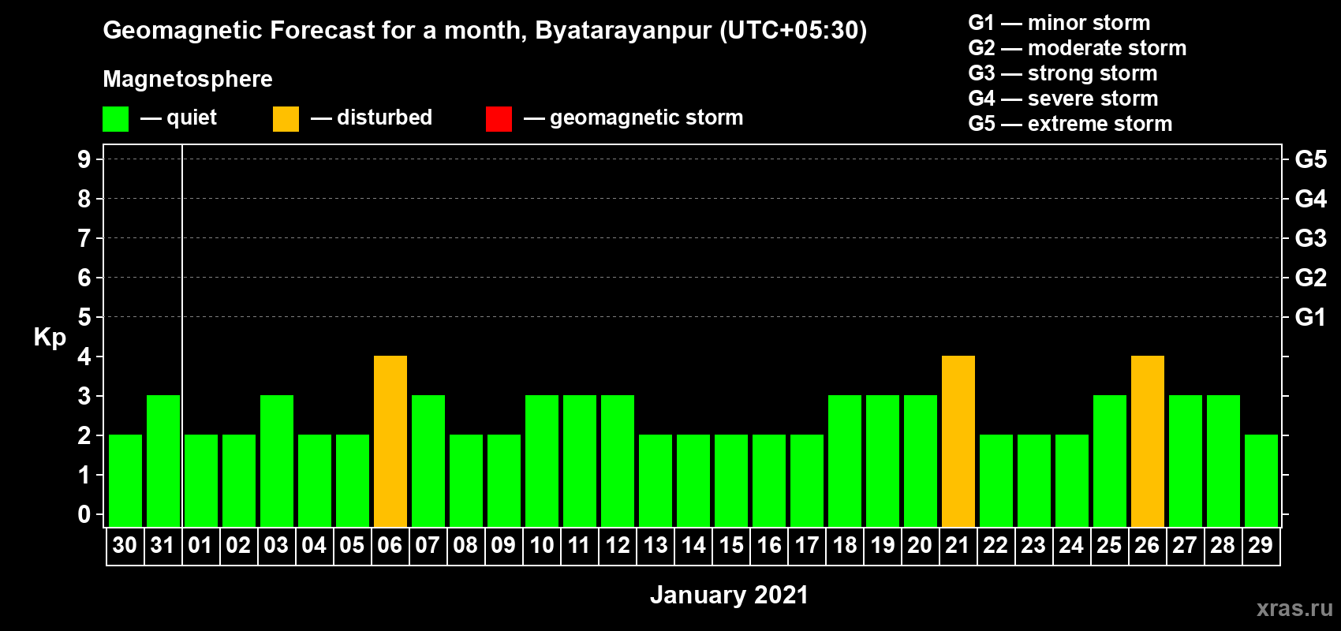Select the orange bar for day 21
The height and width of the screenshot is (631, 1341).
pyautogui.click(x=958, y=441)
